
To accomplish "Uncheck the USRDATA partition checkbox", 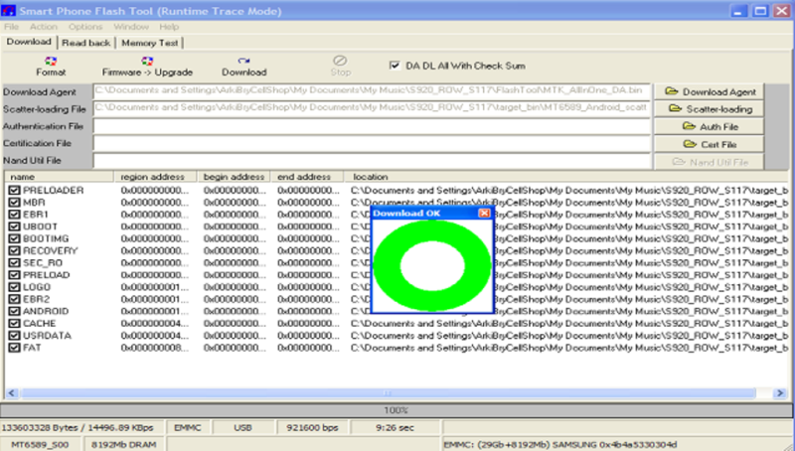I will point(14,336).
